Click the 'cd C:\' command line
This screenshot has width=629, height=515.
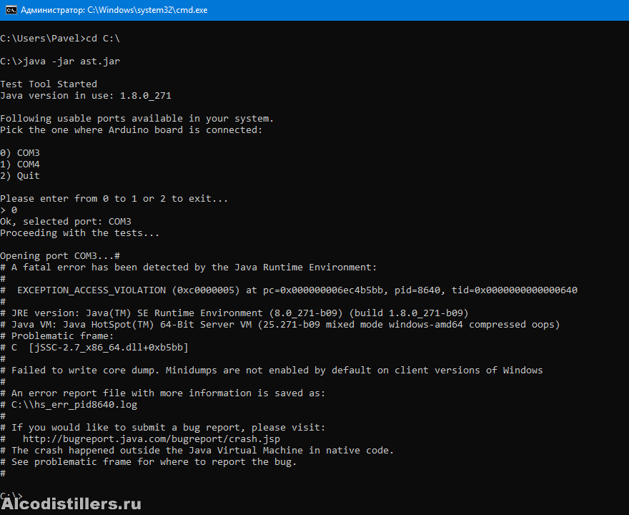click(60, 39)
